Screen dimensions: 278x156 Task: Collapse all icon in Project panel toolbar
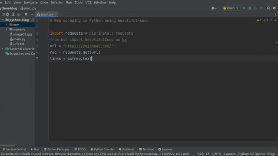pyautogui.click(x=19, y=14)
